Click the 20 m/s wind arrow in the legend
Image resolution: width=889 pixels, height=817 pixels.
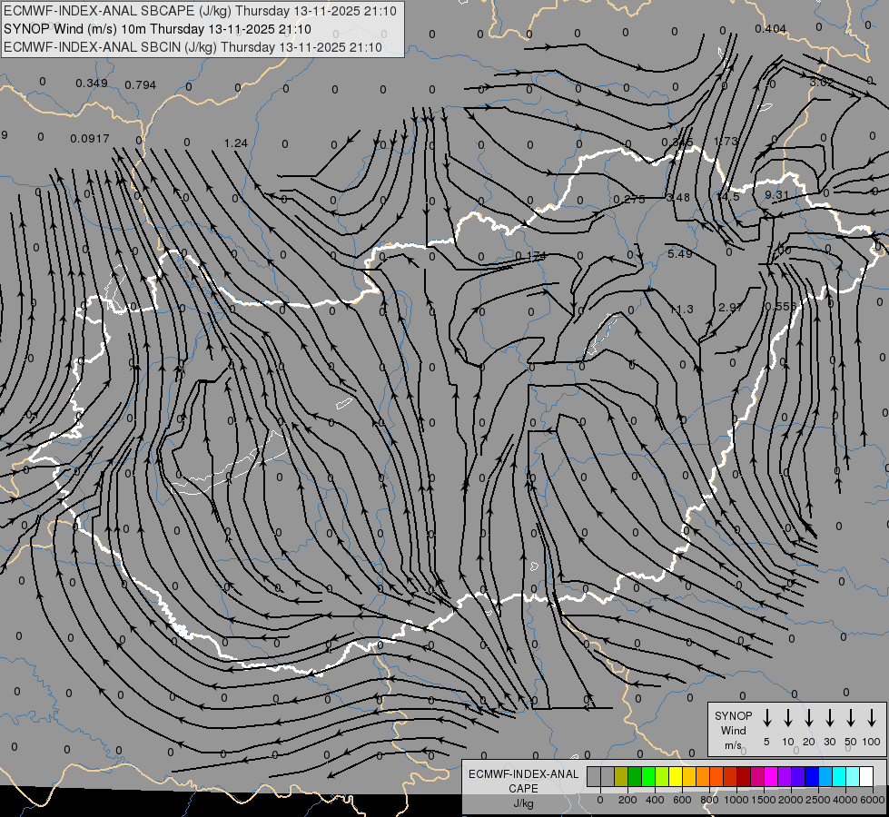tap(808, 718)
